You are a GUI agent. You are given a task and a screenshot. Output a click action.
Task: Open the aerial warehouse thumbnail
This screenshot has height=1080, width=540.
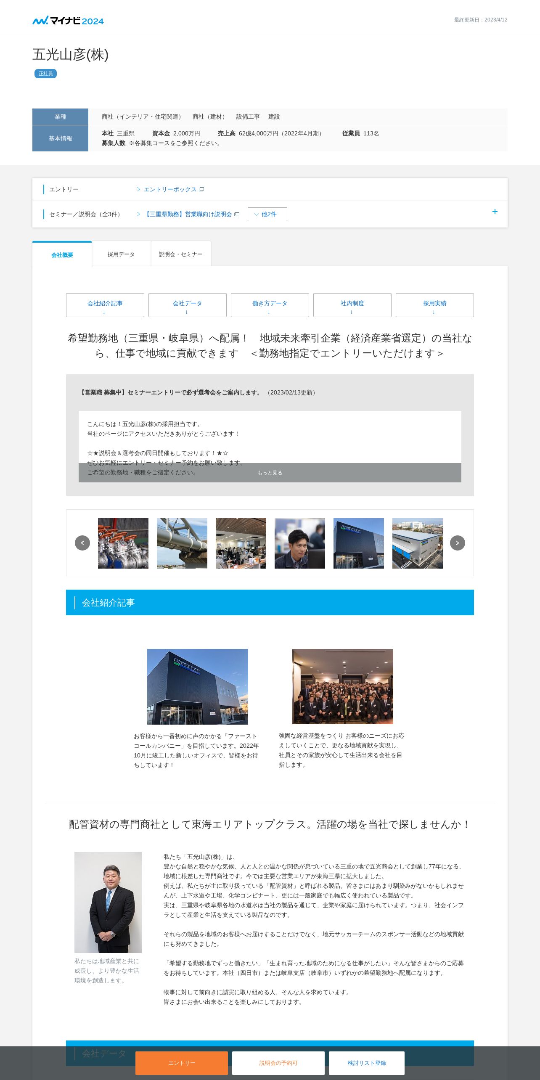pyautogui.click(x=418, y=543)
